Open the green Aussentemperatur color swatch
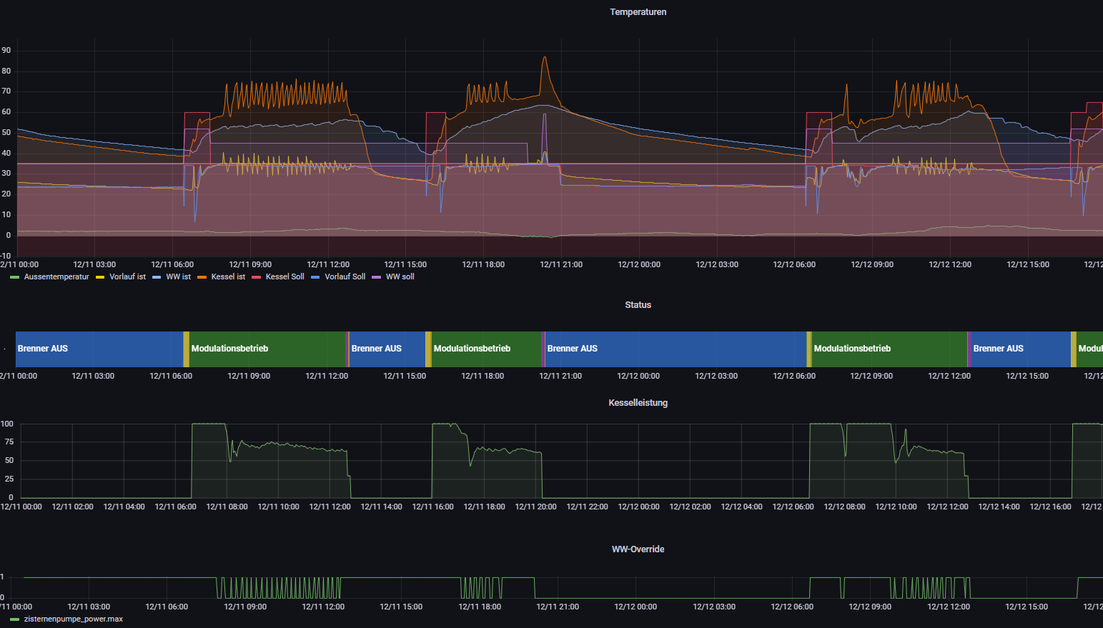1103x628 pixels. [14, 277]
